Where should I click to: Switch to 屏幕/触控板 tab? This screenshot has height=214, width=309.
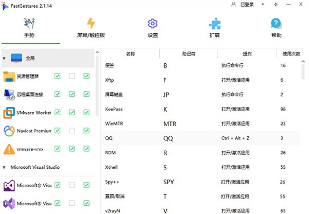point(91,28)
